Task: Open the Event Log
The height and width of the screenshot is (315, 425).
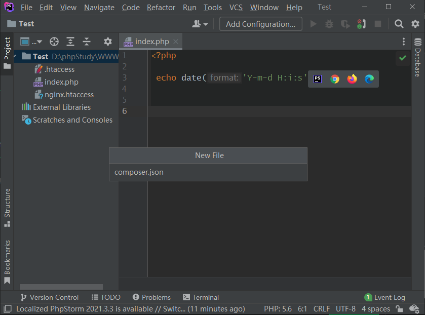Action: (385, 298)
